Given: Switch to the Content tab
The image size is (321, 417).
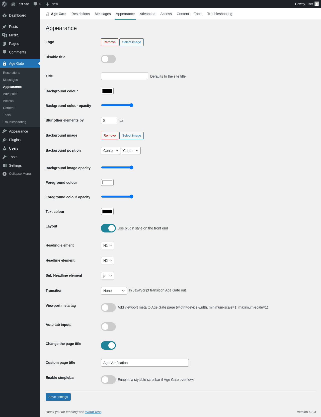Looking at the screenshot, I should (x=183, y=14).
